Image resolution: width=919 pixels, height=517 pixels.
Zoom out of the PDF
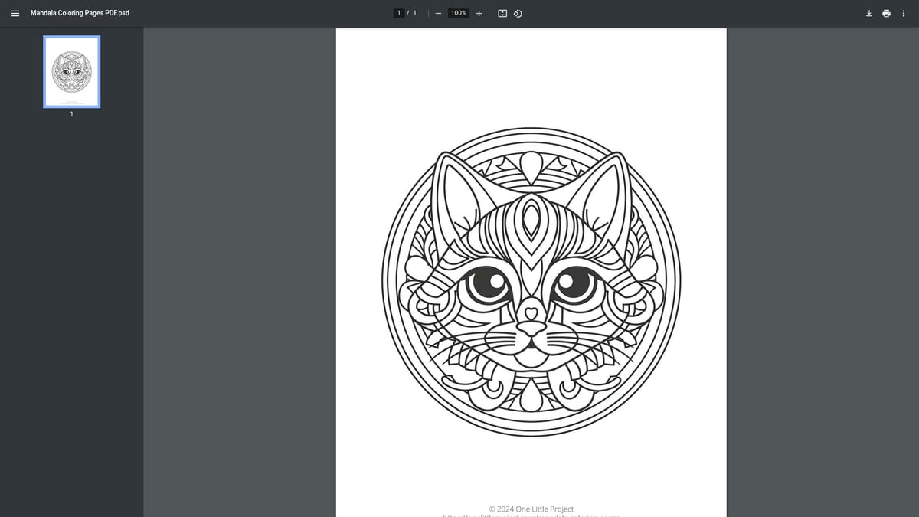pos(438,13)
